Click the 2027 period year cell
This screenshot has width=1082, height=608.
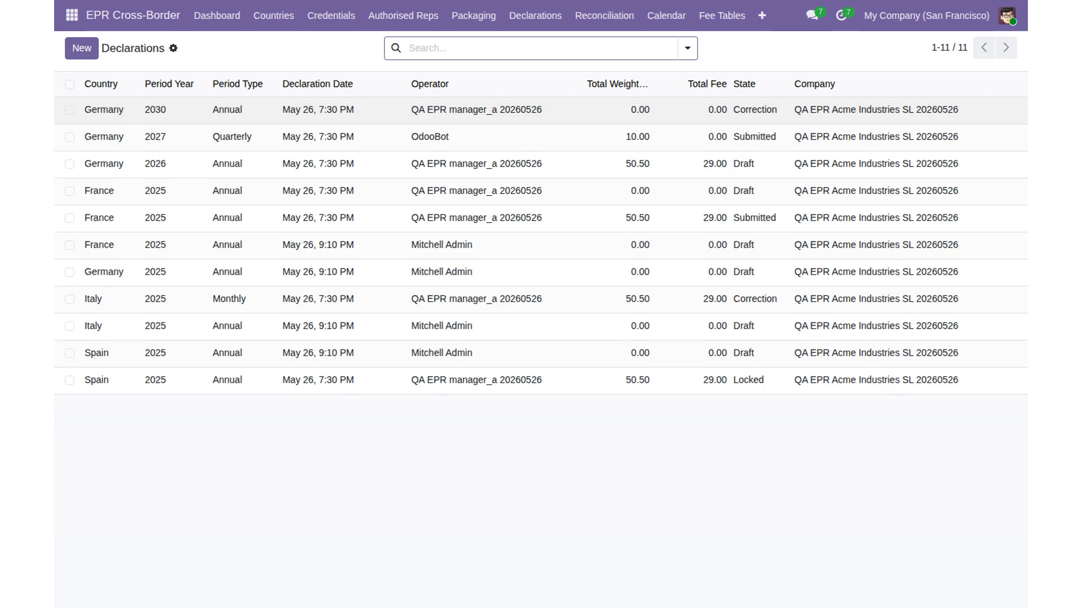[155, 137]
